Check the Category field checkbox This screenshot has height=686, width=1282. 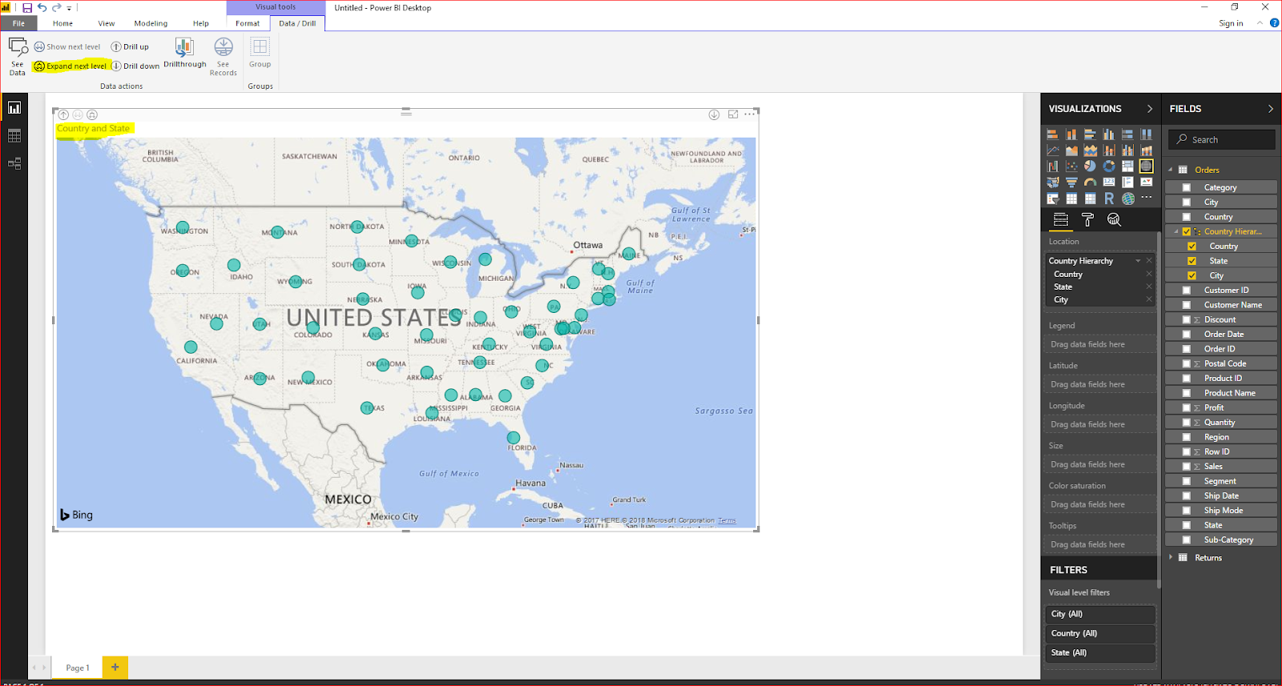pos(1187,187)
